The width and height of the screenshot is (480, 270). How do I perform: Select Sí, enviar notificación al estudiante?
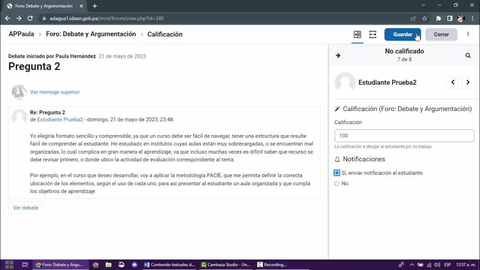tap(337, 173)
